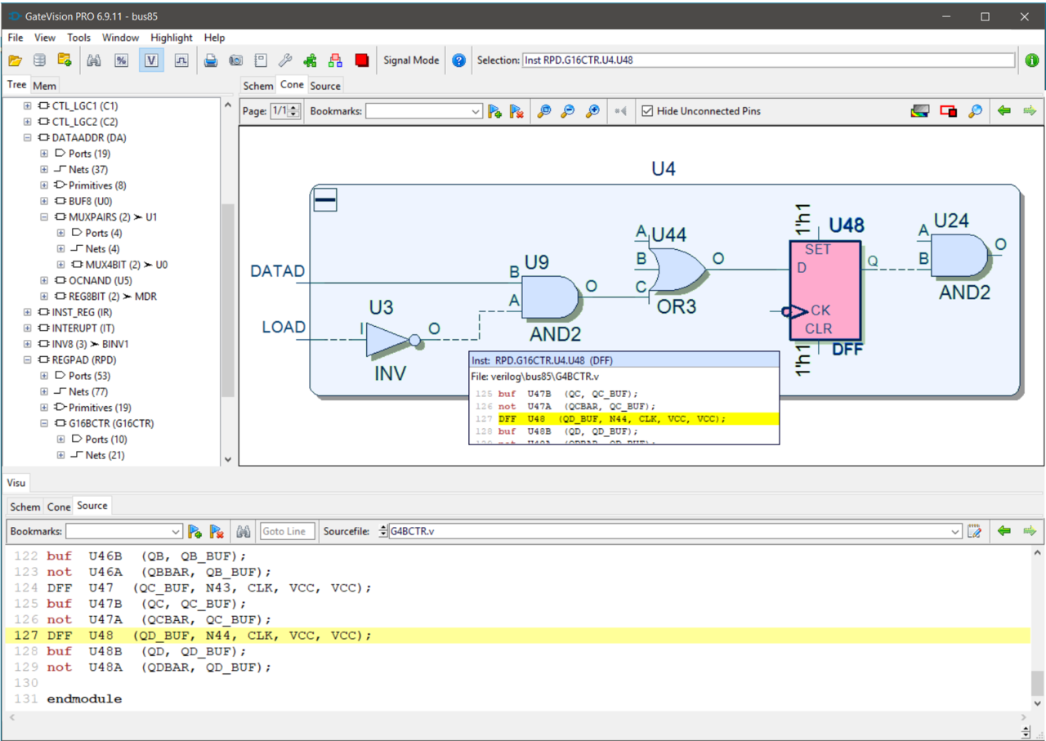Open the Cone view Bookmarks dropdown
Screen dimensions: 1046x741
tap(476, 111)
